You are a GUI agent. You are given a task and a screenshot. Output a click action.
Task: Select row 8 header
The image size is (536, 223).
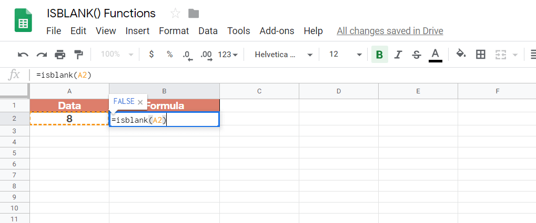click(14, 186)
